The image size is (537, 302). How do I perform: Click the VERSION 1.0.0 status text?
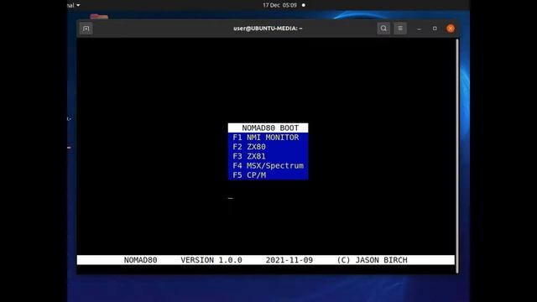(x=211, y=260)
